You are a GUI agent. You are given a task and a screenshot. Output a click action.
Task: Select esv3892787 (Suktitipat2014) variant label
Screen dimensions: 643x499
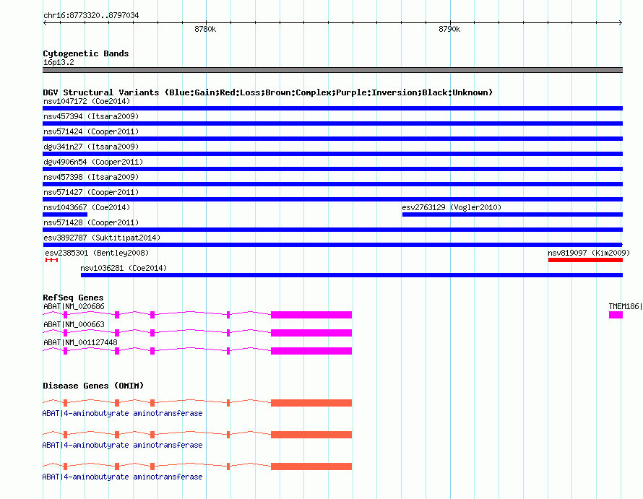(x=102, y=238)
